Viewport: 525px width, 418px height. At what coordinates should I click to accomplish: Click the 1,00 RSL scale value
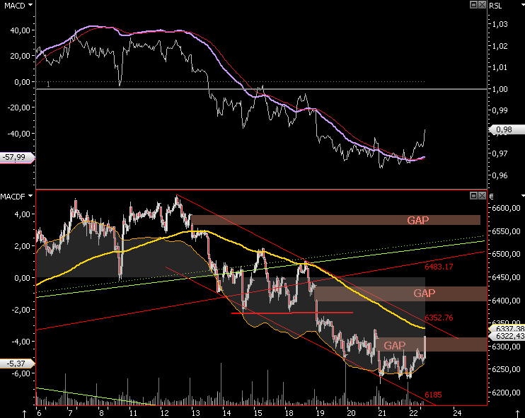(500, 89)
